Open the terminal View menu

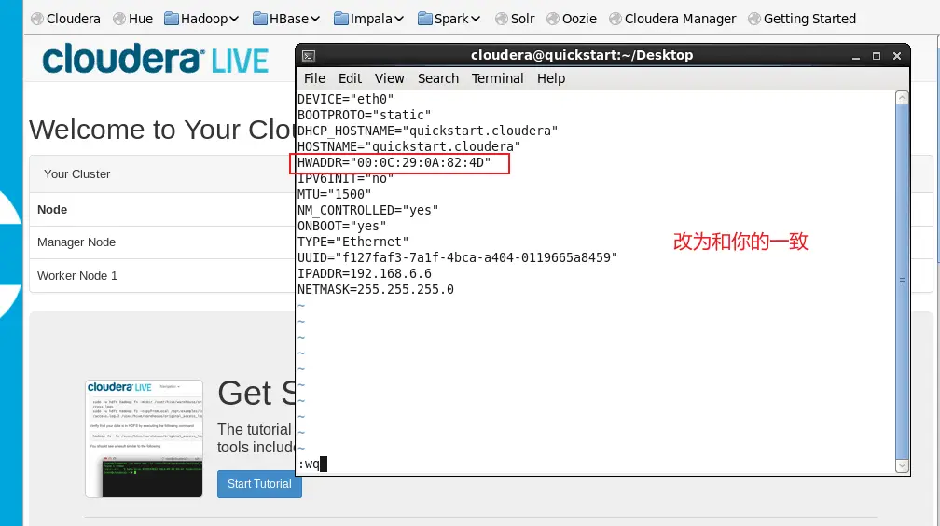389,78
